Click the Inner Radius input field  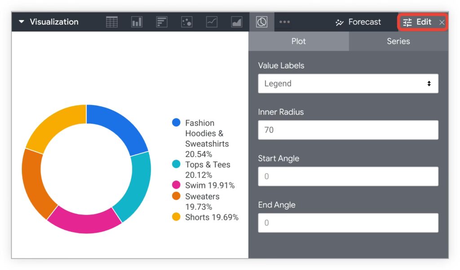(x=348, y=130)
